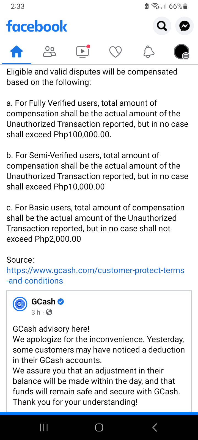Open the GCash advisory shared post text
Screen dimensions: 198x440
click(x=99, y=365)
